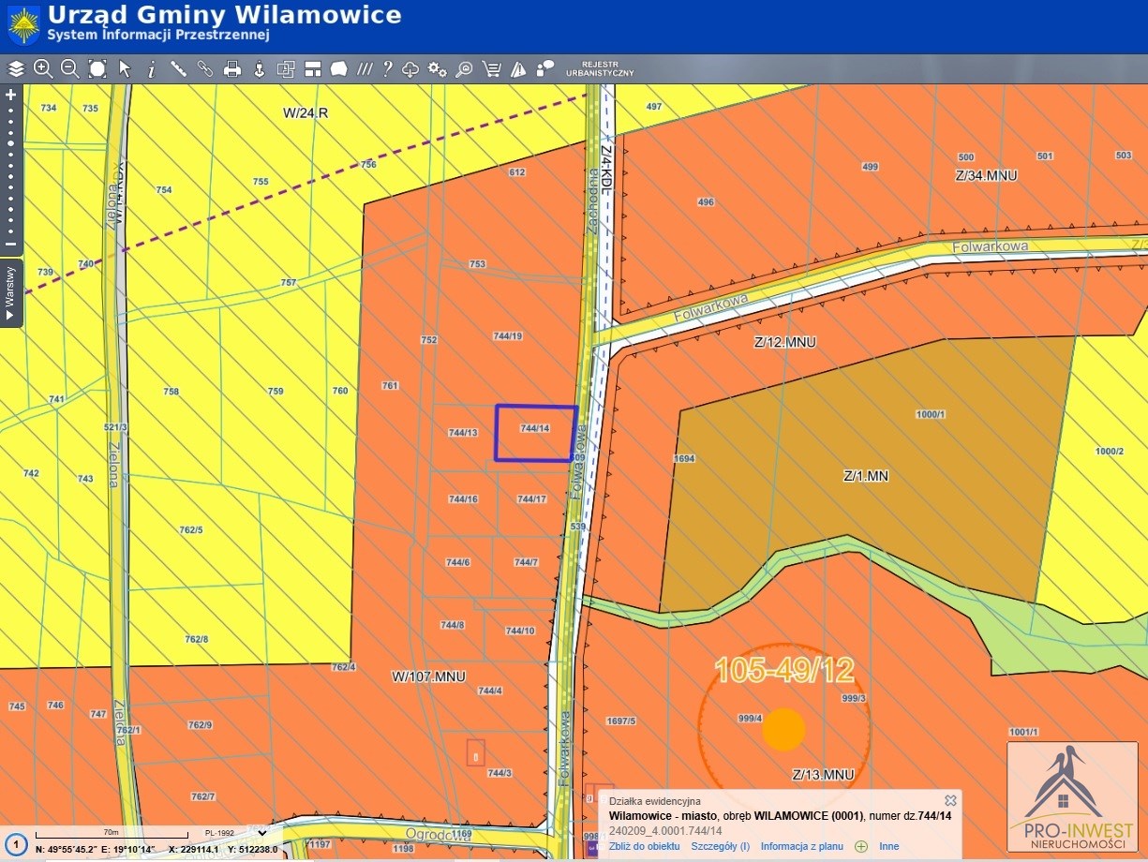Click parcel label 1000/2
Viewport: 1148px width, 862px height.
[1108, 452]
